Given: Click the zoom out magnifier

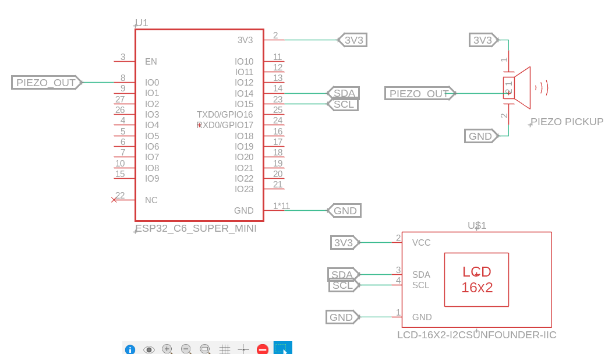Looking at the screenshot, I should click(186, 349).
